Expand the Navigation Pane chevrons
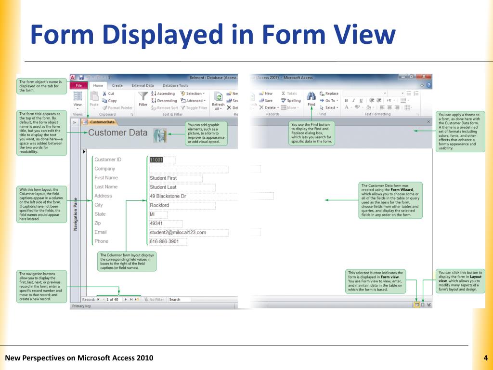 coord(75,122)
